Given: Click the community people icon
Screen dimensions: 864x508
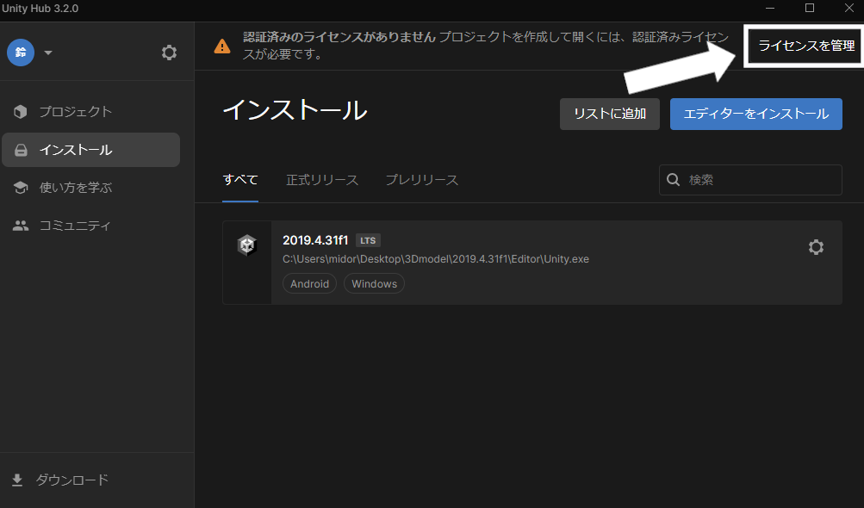Looking at the screenshot, I should tap(21, 226).
